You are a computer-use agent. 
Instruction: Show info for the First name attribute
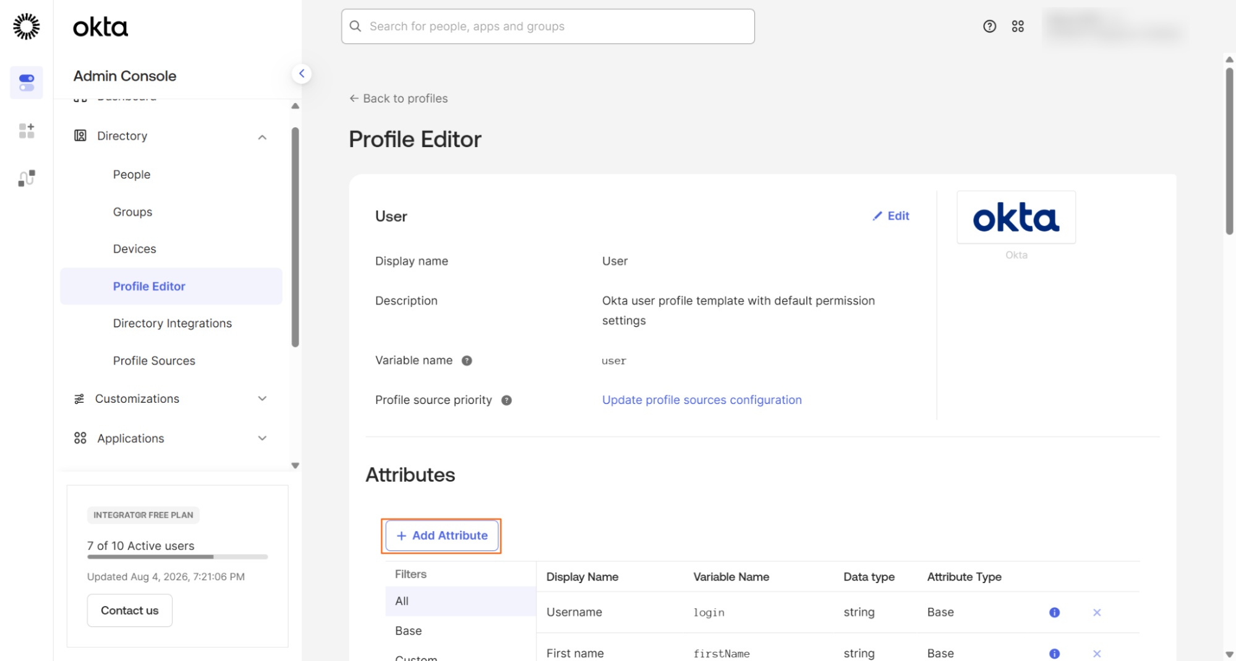[1054, 654]
